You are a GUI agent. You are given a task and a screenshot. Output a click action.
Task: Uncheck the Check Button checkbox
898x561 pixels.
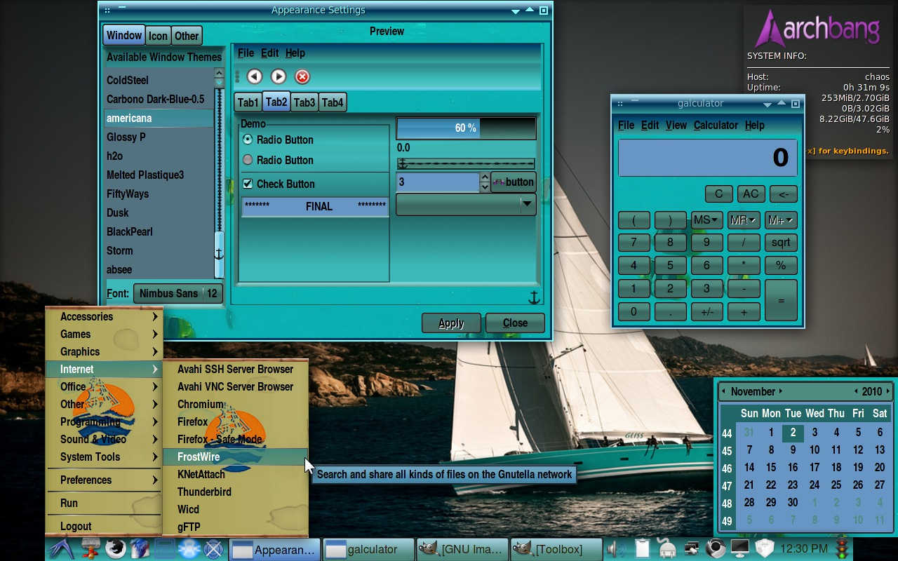pos(248,184)
